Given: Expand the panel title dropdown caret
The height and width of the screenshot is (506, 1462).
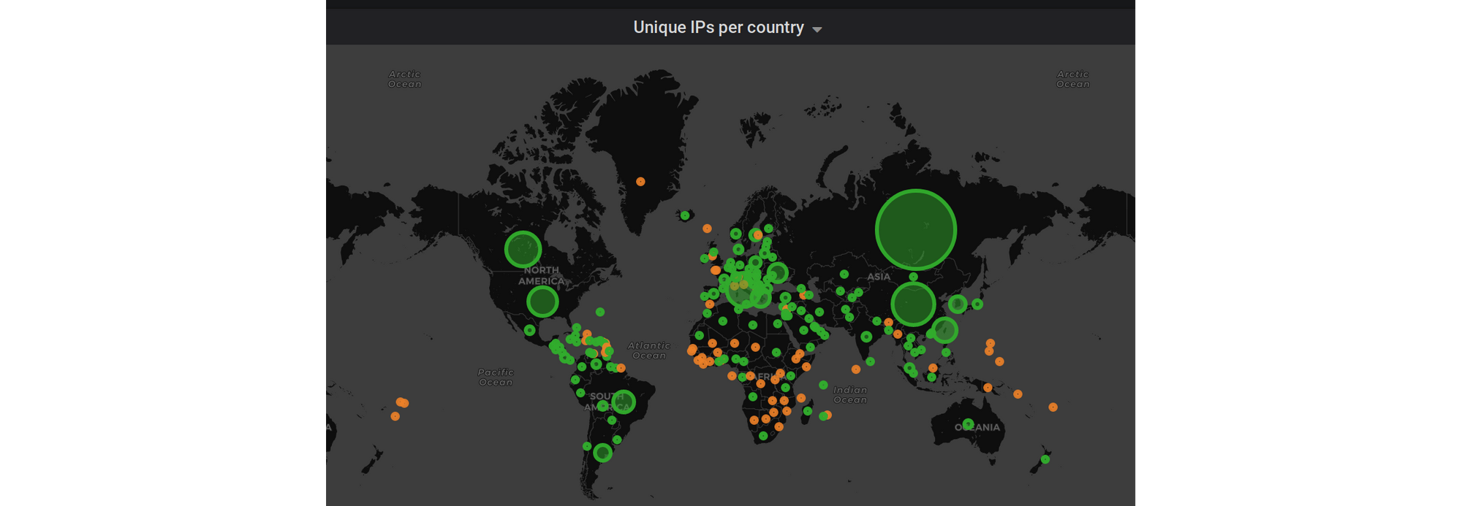Looking at the screenshot, I should [817, 30].
